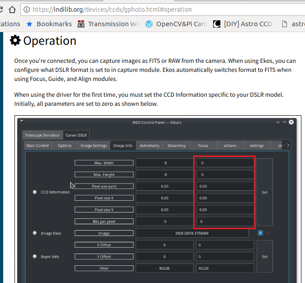Screen dimensions: 305x283
Task: Open the astro page bookmark icon
Action: (285, 24)
